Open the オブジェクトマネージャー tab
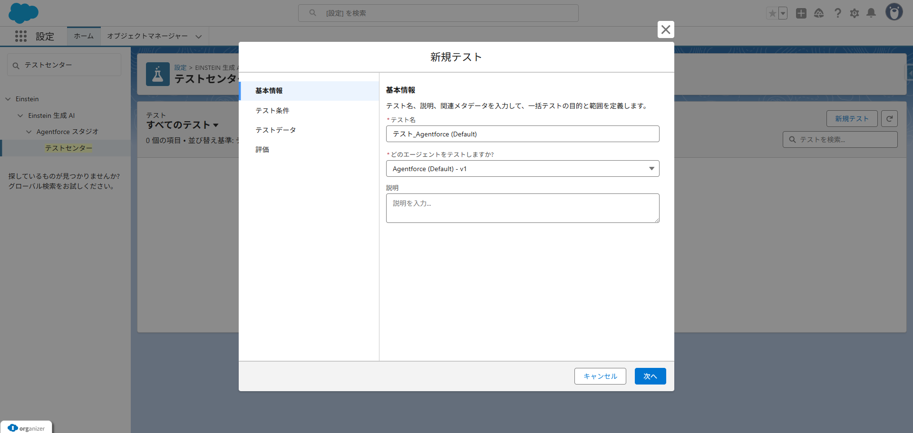 coord(147,36)
